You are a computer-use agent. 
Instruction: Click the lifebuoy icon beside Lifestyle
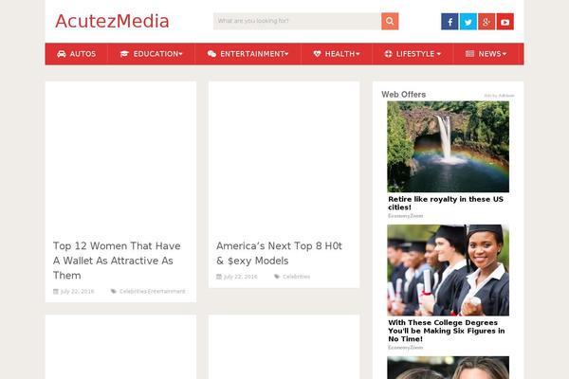pos(388,54)
